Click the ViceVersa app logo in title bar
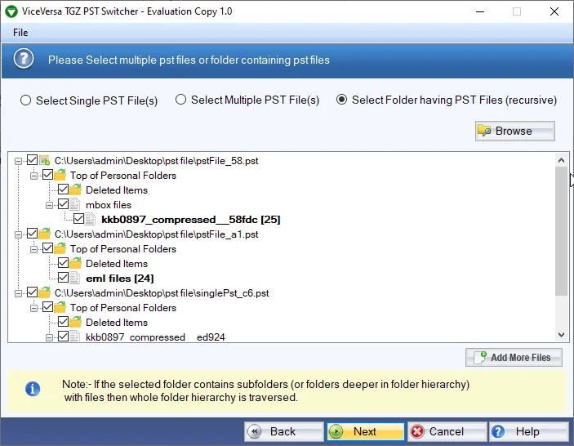Screen dimensions: 574x446 [11, 11]
